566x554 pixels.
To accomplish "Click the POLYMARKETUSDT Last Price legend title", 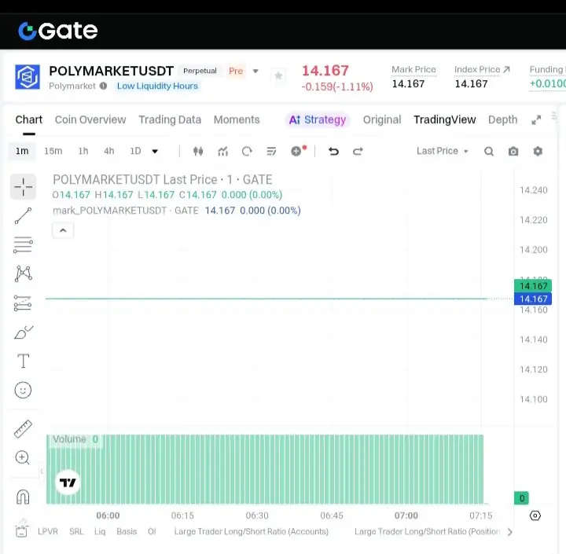I will 163,179.
